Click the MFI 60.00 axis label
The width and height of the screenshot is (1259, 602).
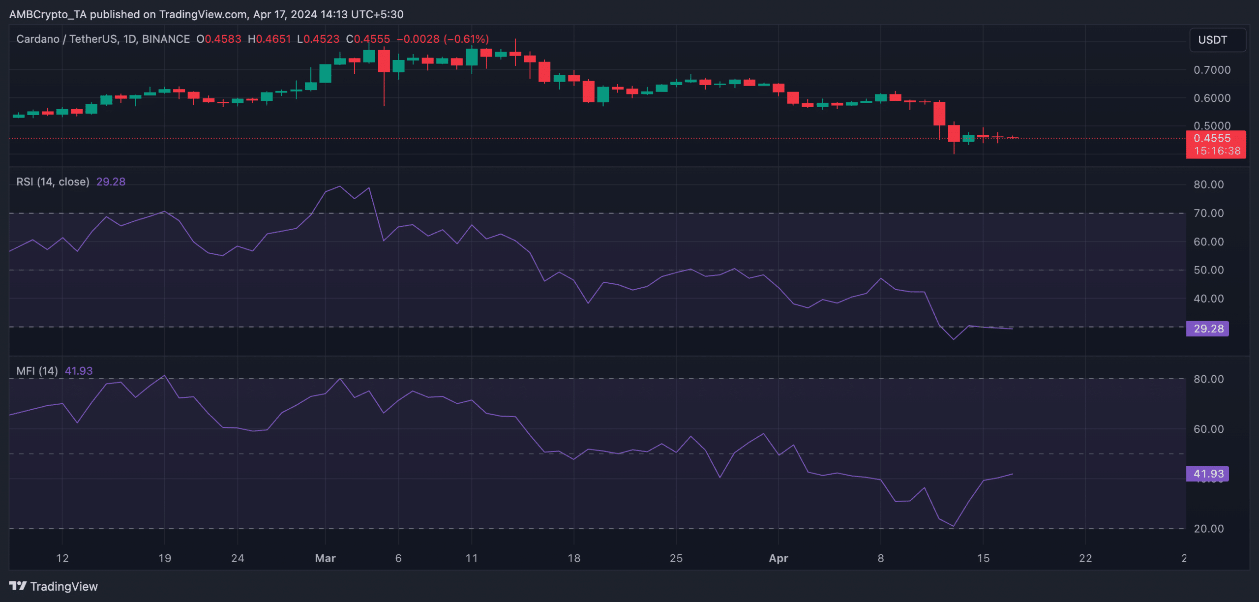coord(1209,429)
